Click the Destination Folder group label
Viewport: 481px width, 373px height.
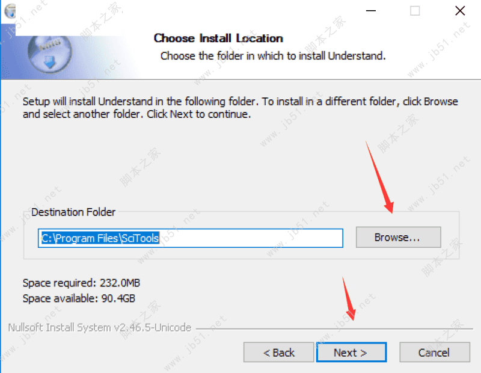(x=73, y=212)
